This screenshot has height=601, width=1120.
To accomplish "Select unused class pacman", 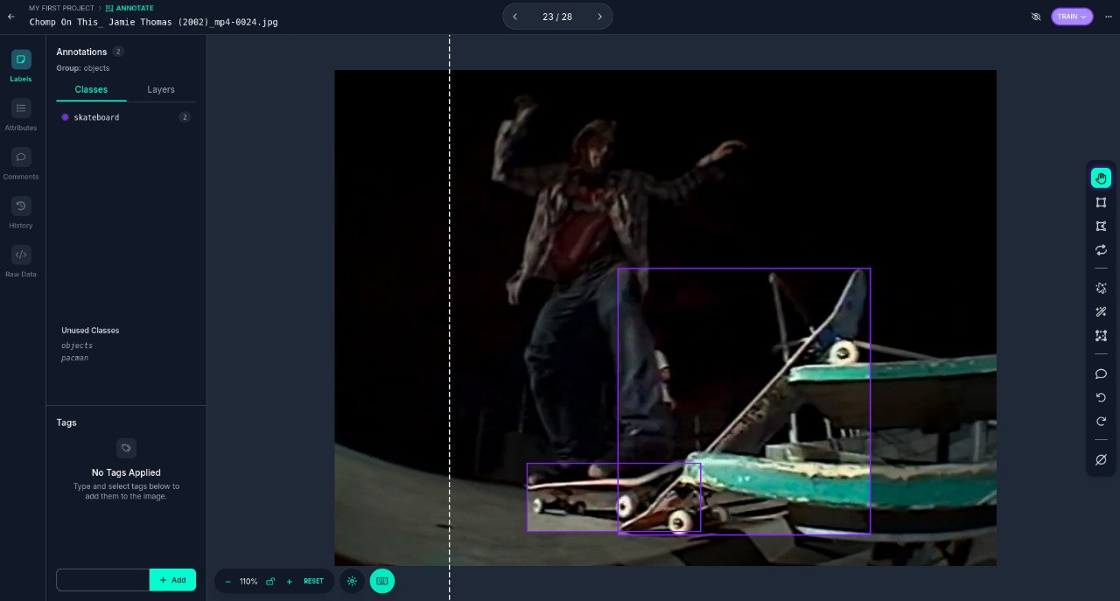I will (x=74, y=358).
